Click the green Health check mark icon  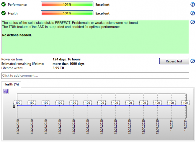3,13
